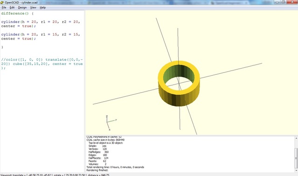
Task: Click the 'Rendering finished.' console line
Action: point(97,170)
